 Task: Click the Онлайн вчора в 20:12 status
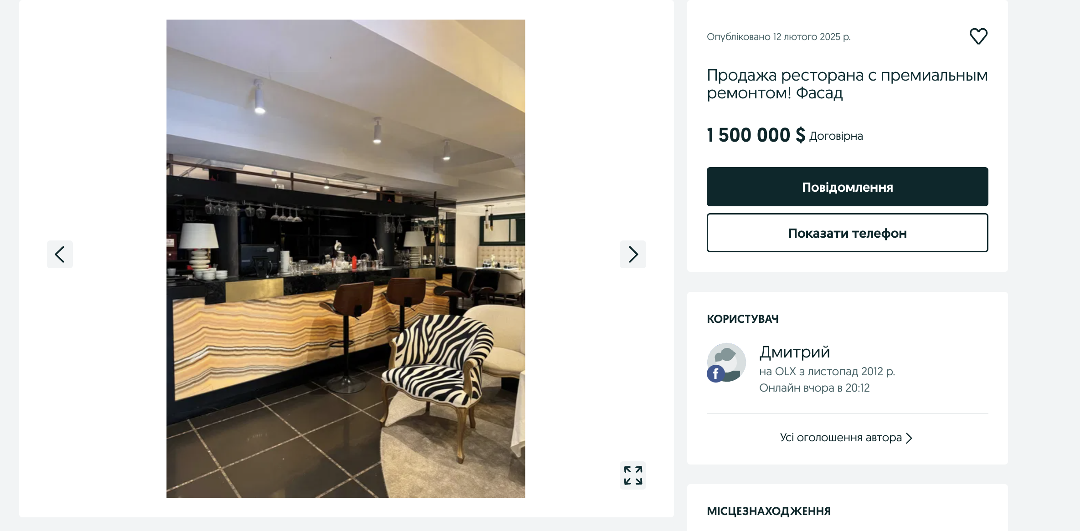click(x=814, y=388)
